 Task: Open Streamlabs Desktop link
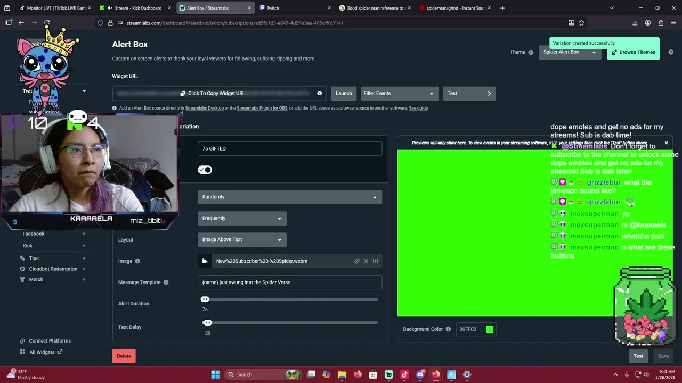[x=204, y=108]
